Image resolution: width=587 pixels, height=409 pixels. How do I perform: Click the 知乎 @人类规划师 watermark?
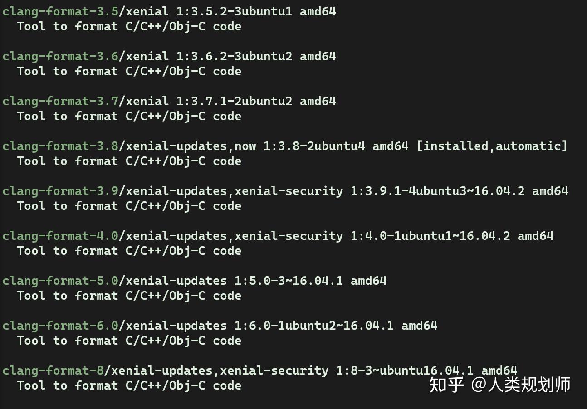coord(500,385)
